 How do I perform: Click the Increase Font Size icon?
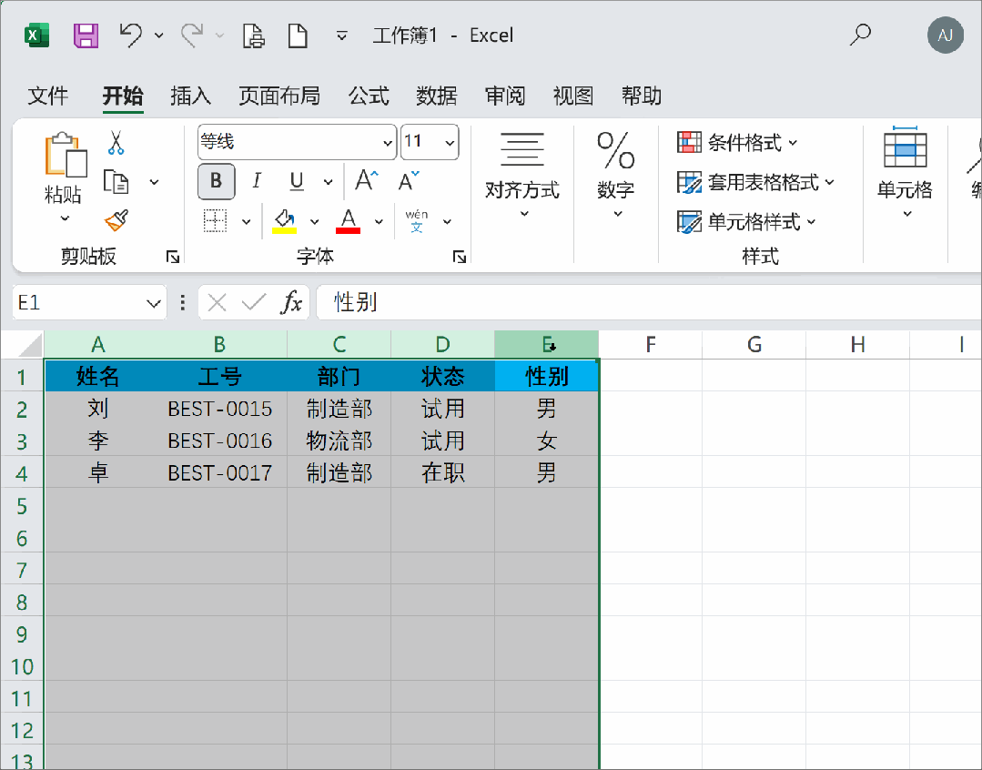click(367, 181)
